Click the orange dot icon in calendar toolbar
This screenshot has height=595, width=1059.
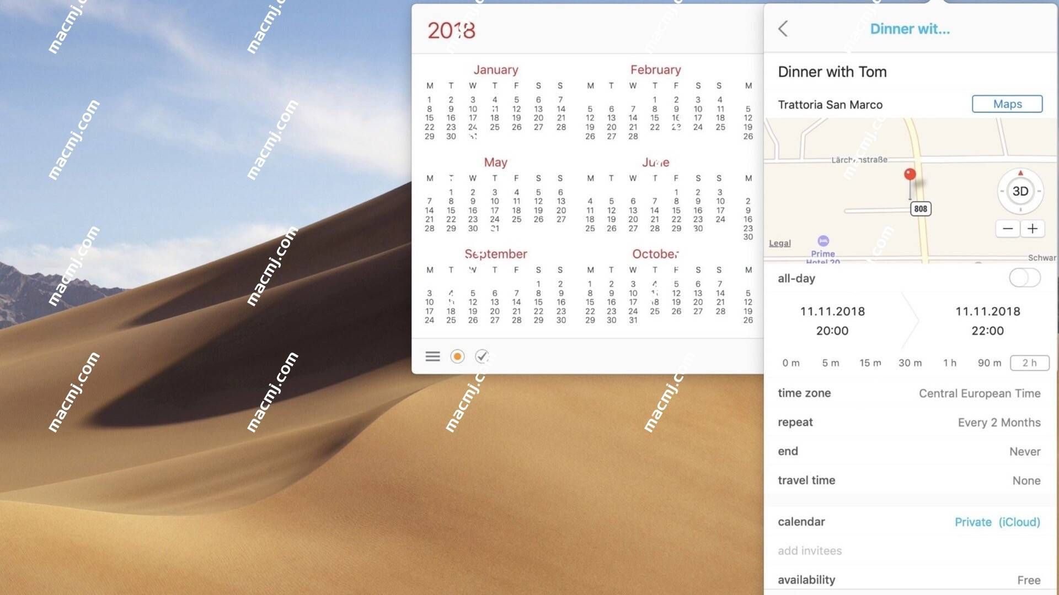(x=457, y=356)
